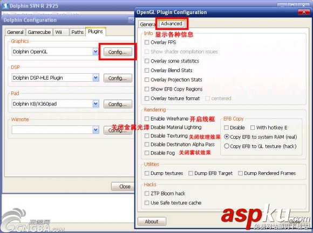Click the Dolphin logo in the title bar
The height and width of the screenshot is (233, 313).
point(5,6)
